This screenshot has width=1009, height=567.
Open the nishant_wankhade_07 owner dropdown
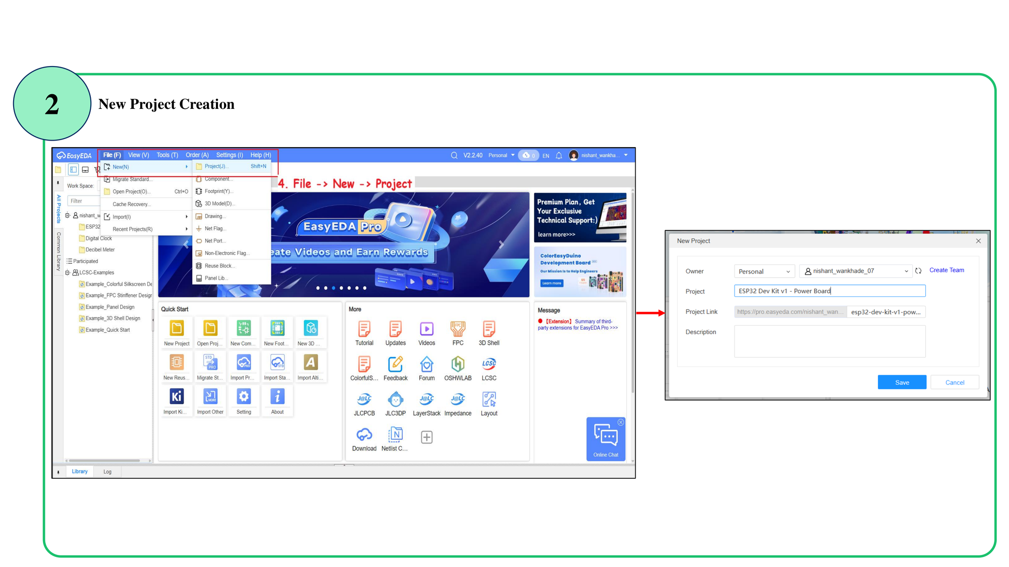coord(855,271)
